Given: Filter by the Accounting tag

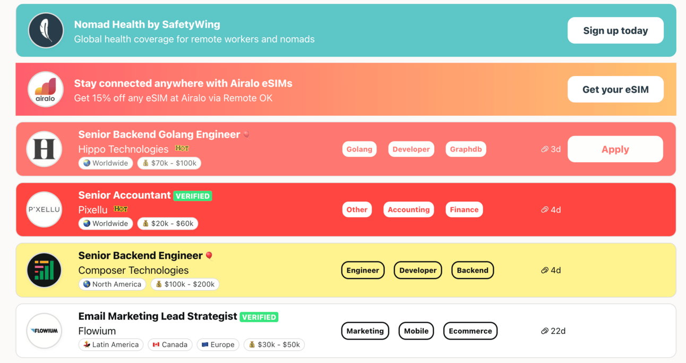Looking at the screenshot, I should click(x=408, y=209).
